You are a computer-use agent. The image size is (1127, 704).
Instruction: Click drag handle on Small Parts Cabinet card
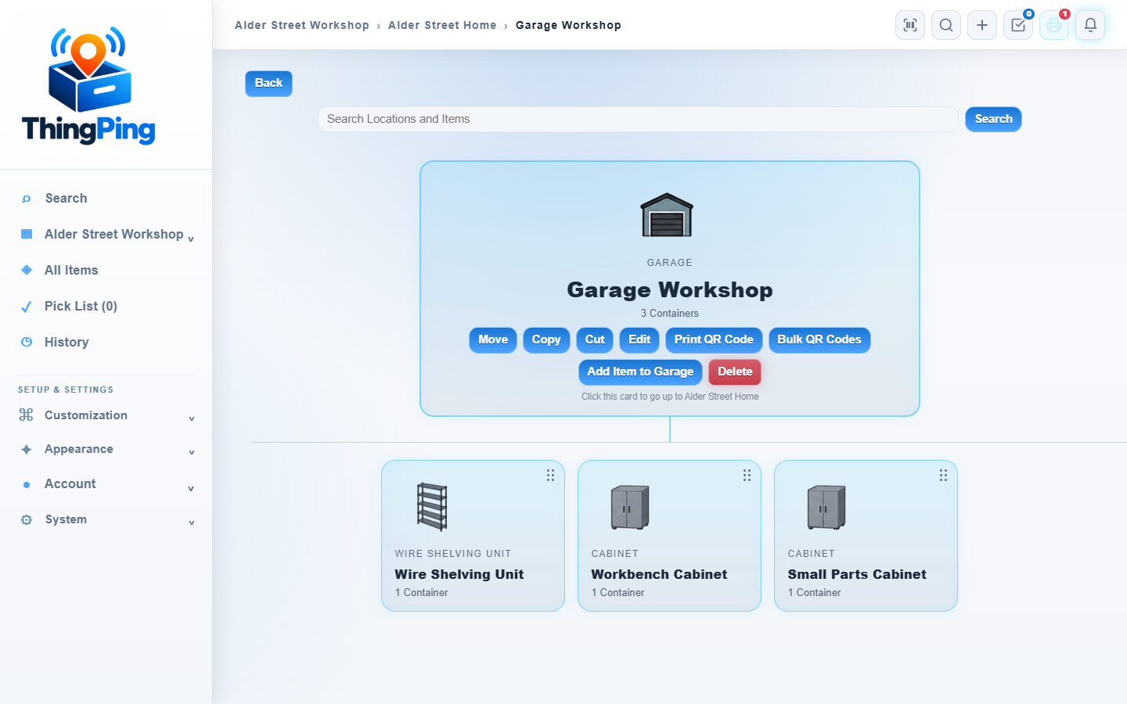[943, 476]
